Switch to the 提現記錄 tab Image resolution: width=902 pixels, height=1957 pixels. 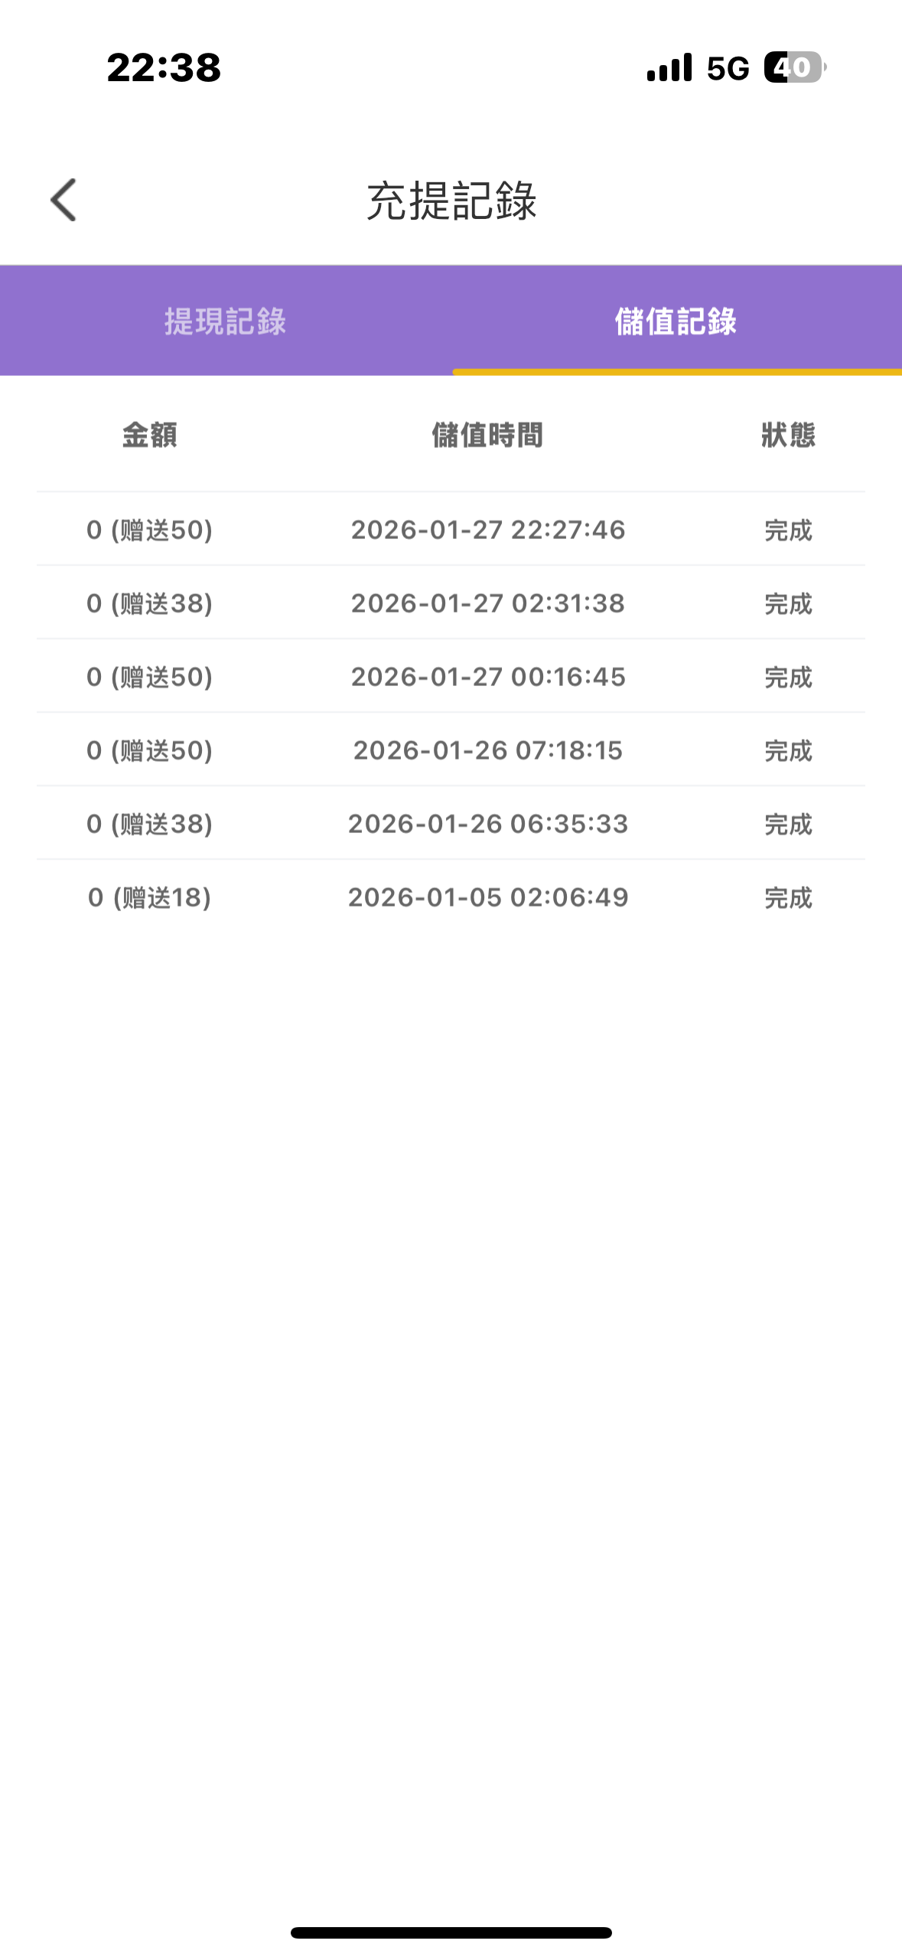226,322
